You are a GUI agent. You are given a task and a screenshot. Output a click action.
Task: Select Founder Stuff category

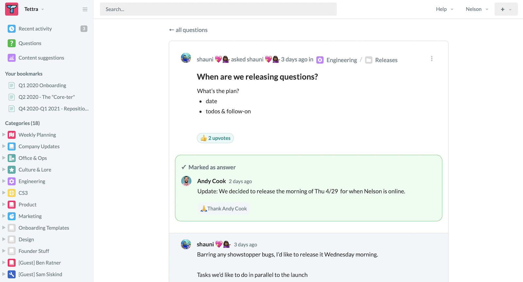click(x=34, y=251)
